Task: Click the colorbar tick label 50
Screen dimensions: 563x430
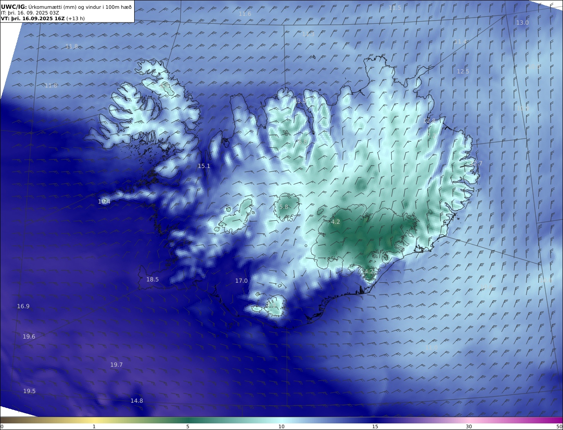Action: pos(559,427)
